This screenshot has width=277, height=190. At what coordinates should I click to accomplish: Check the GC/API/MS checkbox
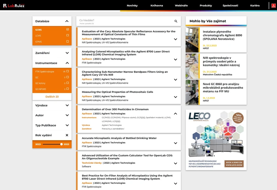click(67, 89)
